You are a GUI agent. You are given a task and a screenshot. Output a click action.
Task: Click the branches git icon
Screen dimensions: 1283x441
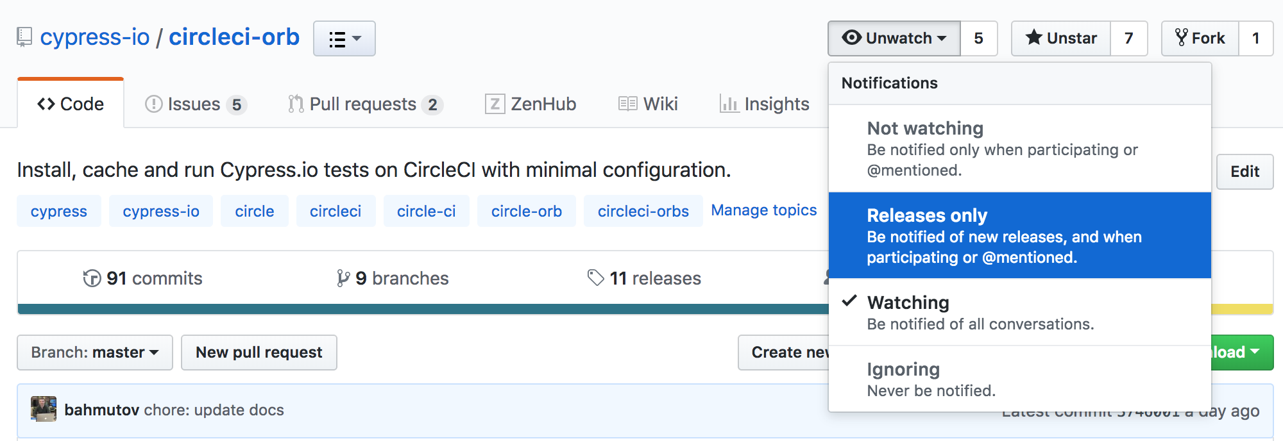[x=343, y=278]
